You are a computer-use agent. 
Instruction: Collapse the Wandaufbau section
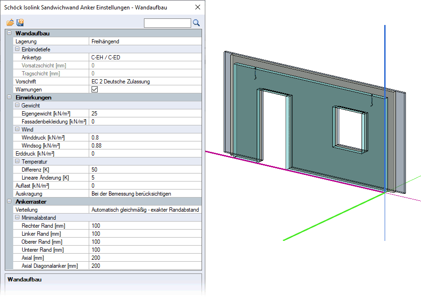[x=9, y=33]
